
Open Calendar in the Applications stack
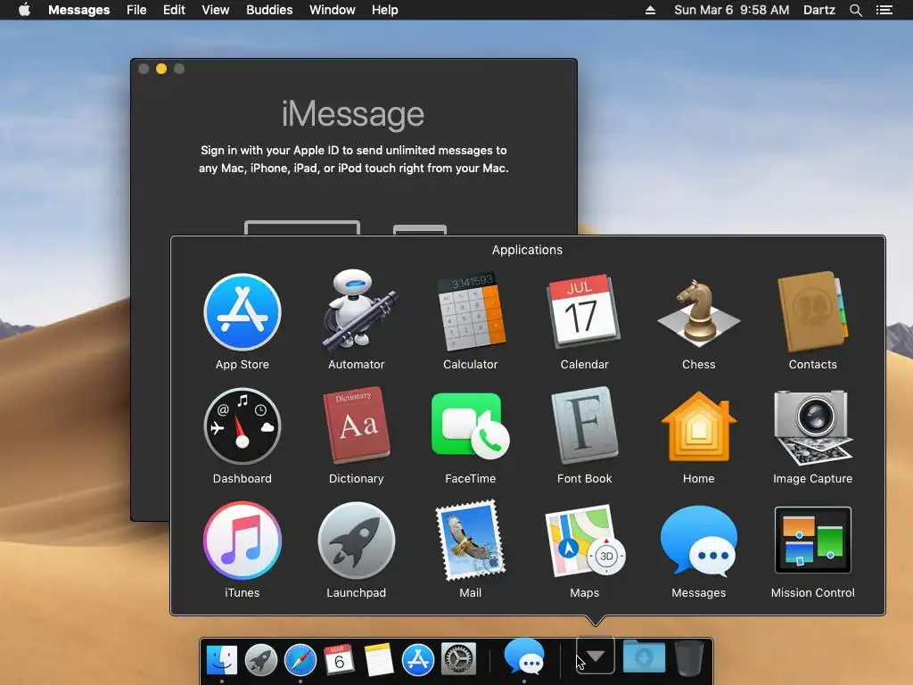point(584,311)
